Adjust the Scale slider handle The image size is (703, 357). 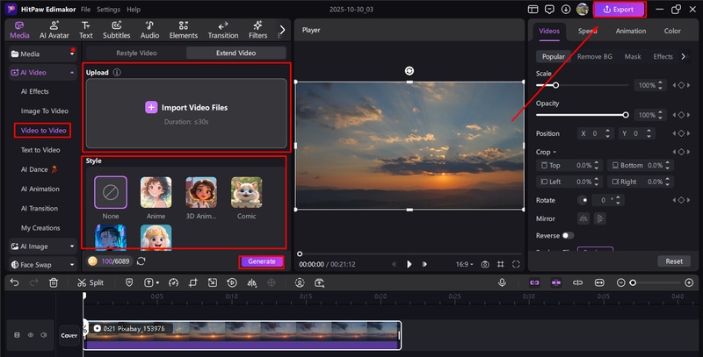pos(555,85)
